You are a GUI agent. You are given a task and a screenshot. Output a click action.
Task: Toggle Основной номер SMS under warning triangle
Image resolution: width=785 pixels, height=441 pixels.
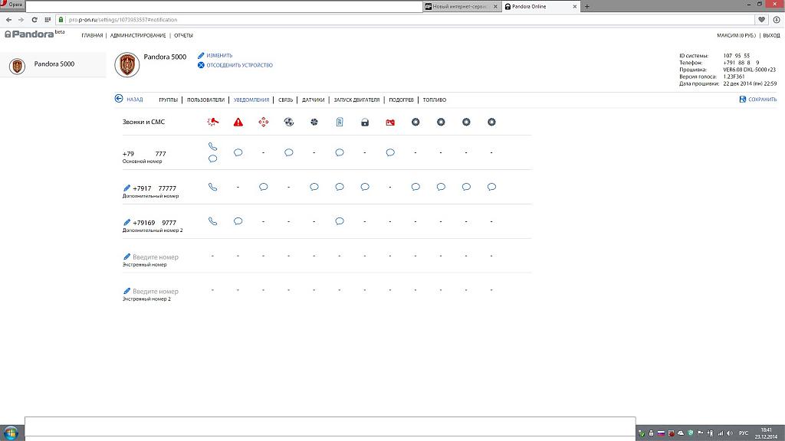click(238, 152)
